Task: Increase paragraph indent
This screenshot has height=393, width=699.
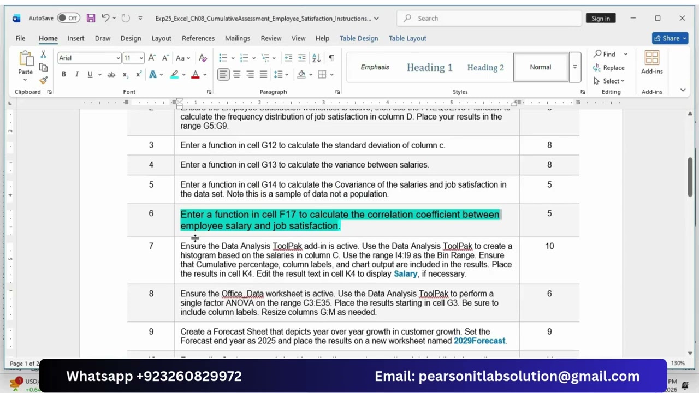Action: pyautogui.click(x=302, y=58)
